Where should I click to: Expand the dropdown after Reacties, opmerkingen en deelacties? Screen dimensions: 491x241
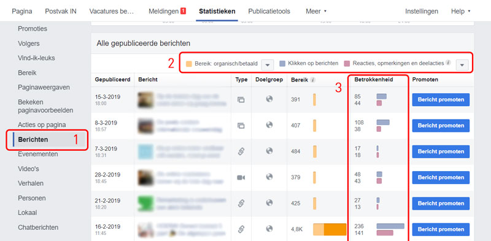(462, 65)
